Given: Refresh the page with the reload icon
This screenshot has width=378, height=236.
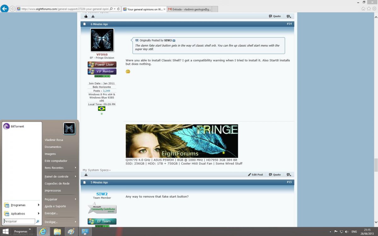Looking at the screenshot, I should click(118, 9).
